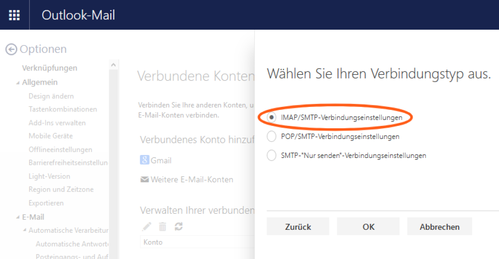The height and width of the screenshot is (259, 499).
Task: Click the Verbundene Konten heading
Action: point(196,76)
